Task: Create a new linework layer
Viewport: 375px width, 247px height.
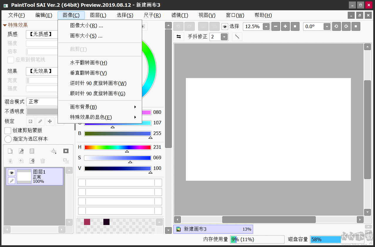Action: pyautogui.click(x=21, y=151)
